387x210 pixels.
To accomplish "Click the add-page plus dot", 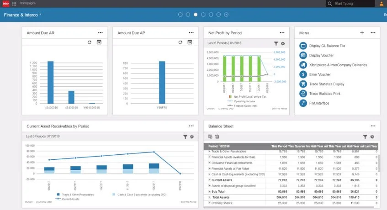I will (226, 15).
